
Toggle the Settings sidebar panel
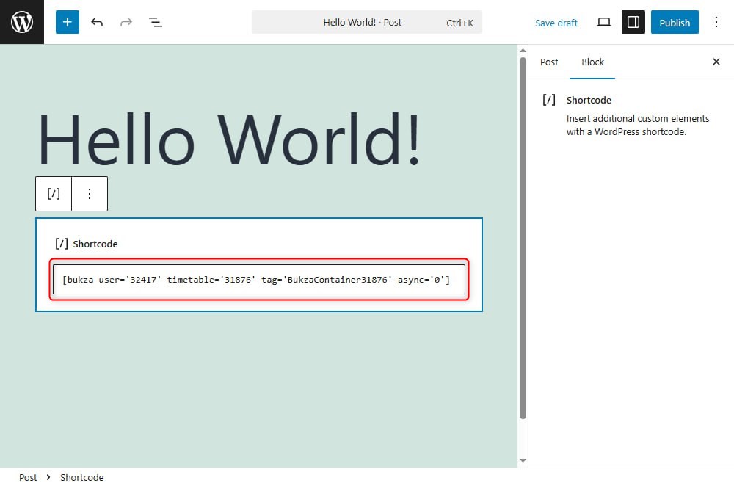[x=633, y=22]
